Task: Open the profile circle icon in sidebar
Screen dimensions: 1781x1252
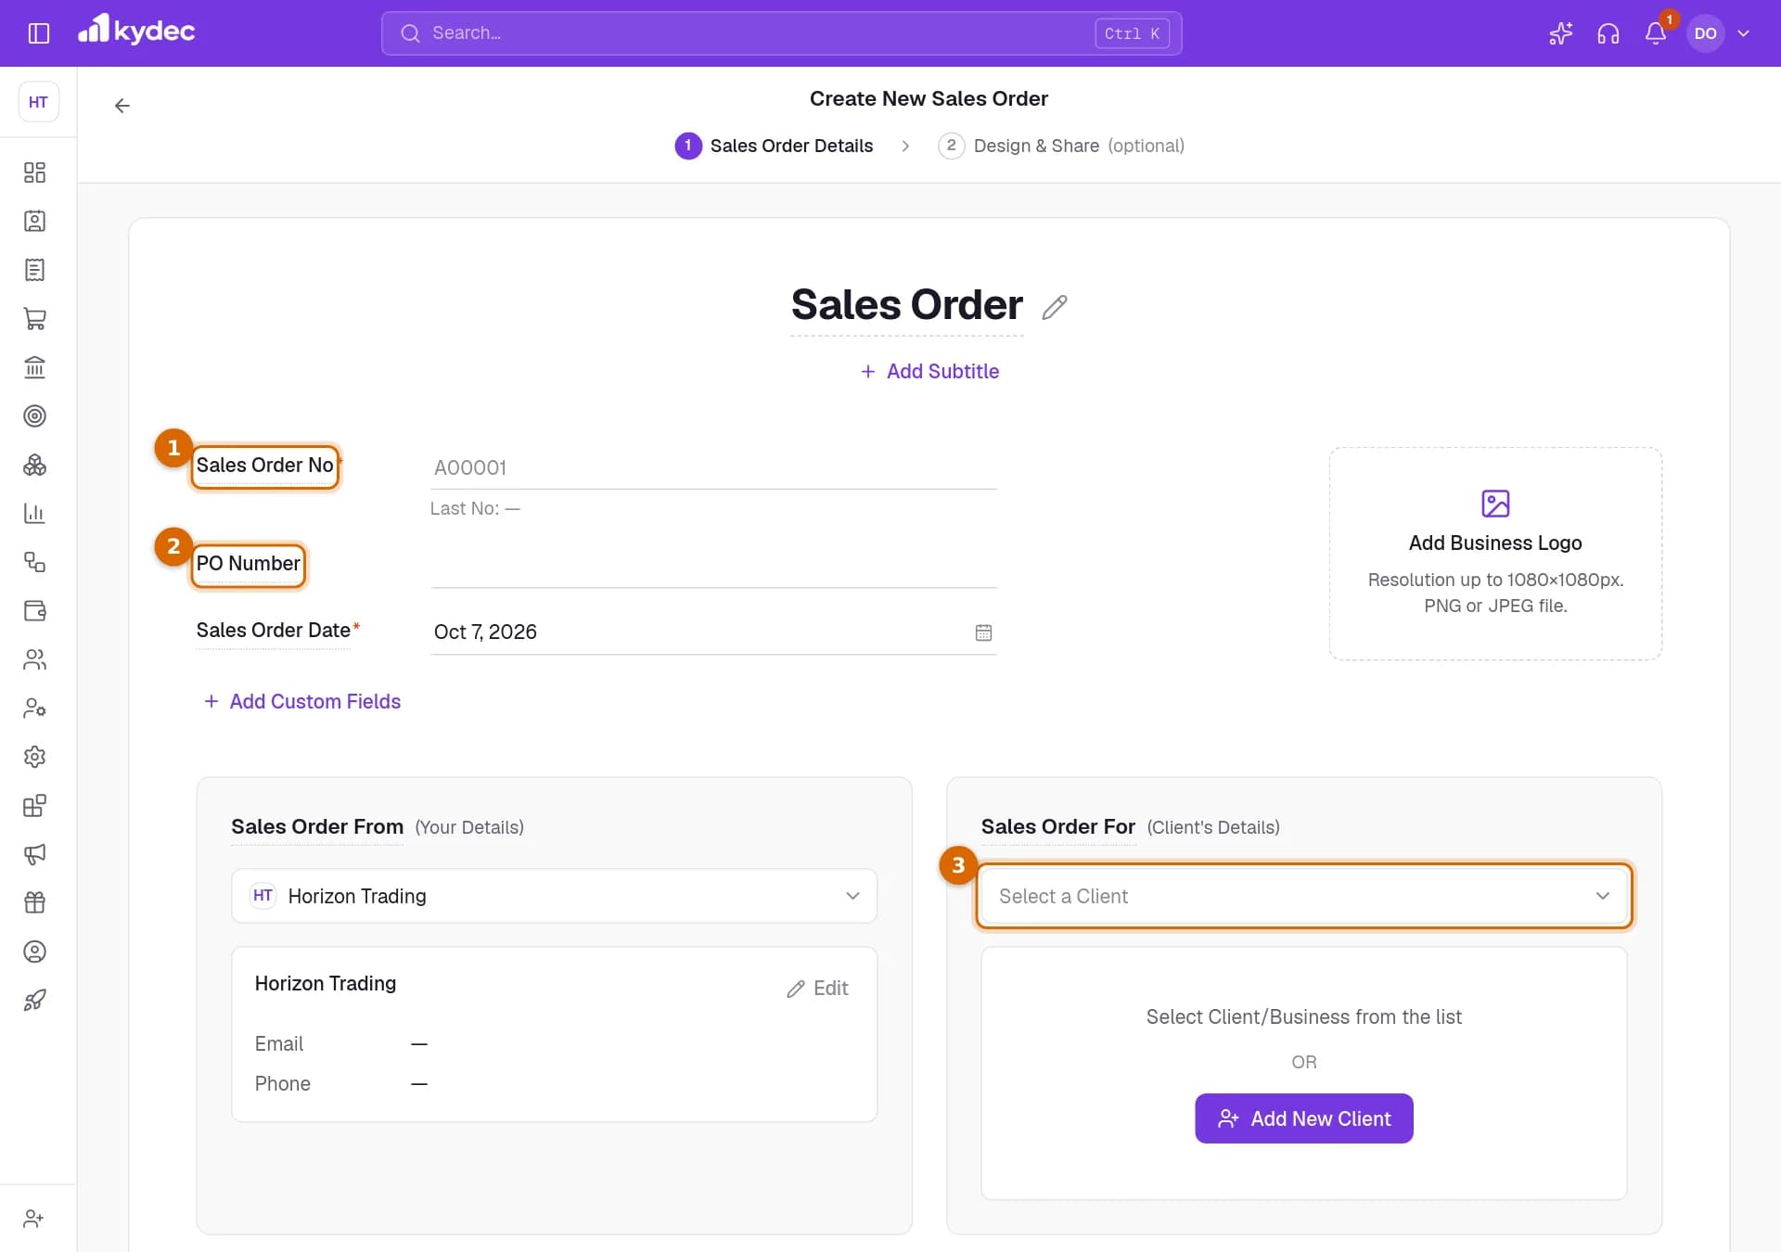Action: 34,952
